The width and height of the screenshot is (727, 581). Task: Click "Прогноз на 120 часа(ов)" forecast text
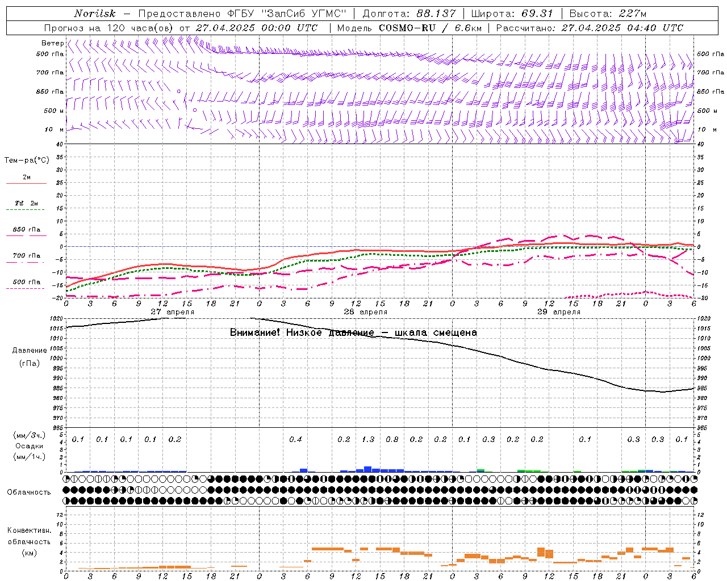(110, 28)
